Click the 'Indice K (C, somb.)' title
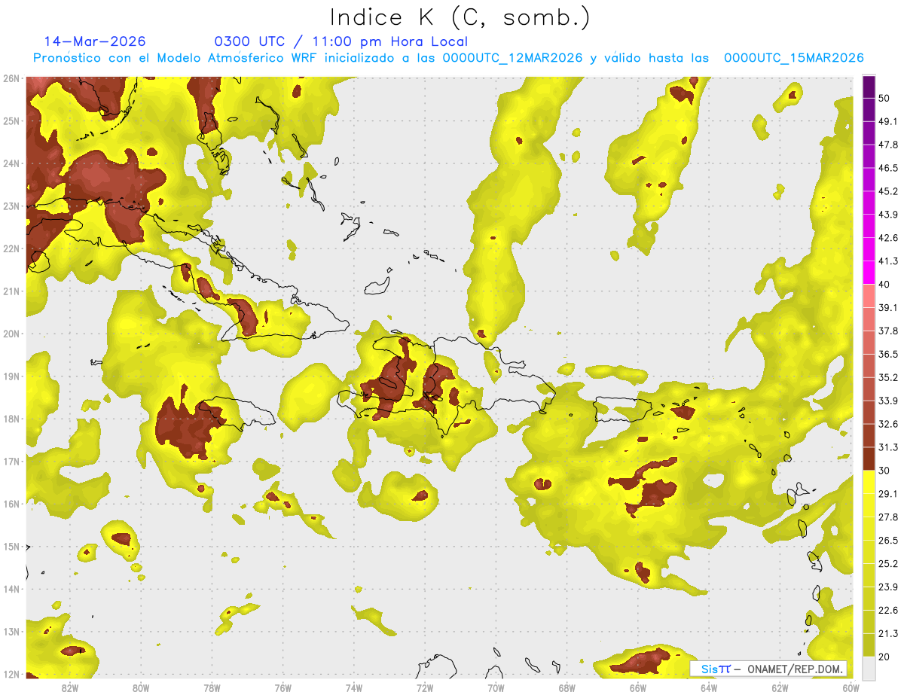 click(x=460, y=17)
